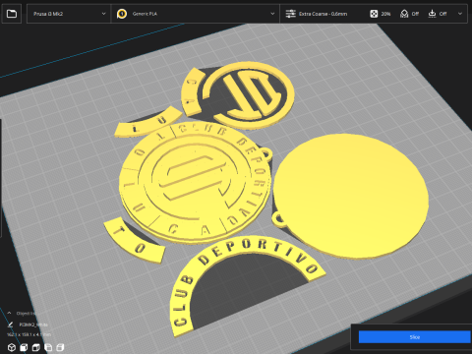
Task: Expand the print settings panel chevron
Action: (x=460, y=14)
